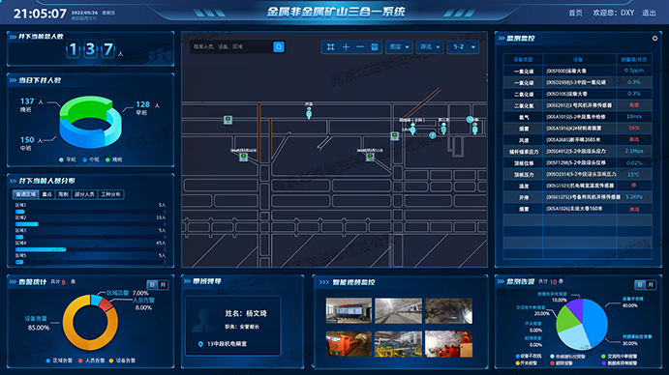
Task: Toggle 设备不在线 legend in 监测告警 chart
Action: pyautogui.click(x=529, y=357)
